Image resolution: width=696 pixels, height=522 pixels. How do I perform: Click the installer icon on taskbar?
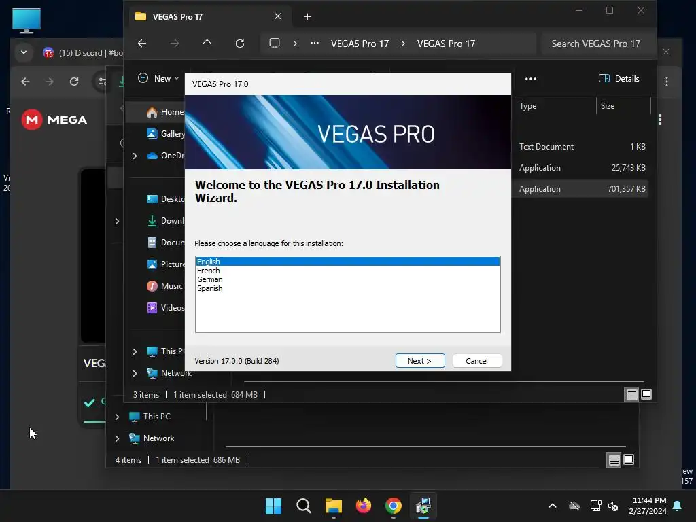click(x=423, y=506)
